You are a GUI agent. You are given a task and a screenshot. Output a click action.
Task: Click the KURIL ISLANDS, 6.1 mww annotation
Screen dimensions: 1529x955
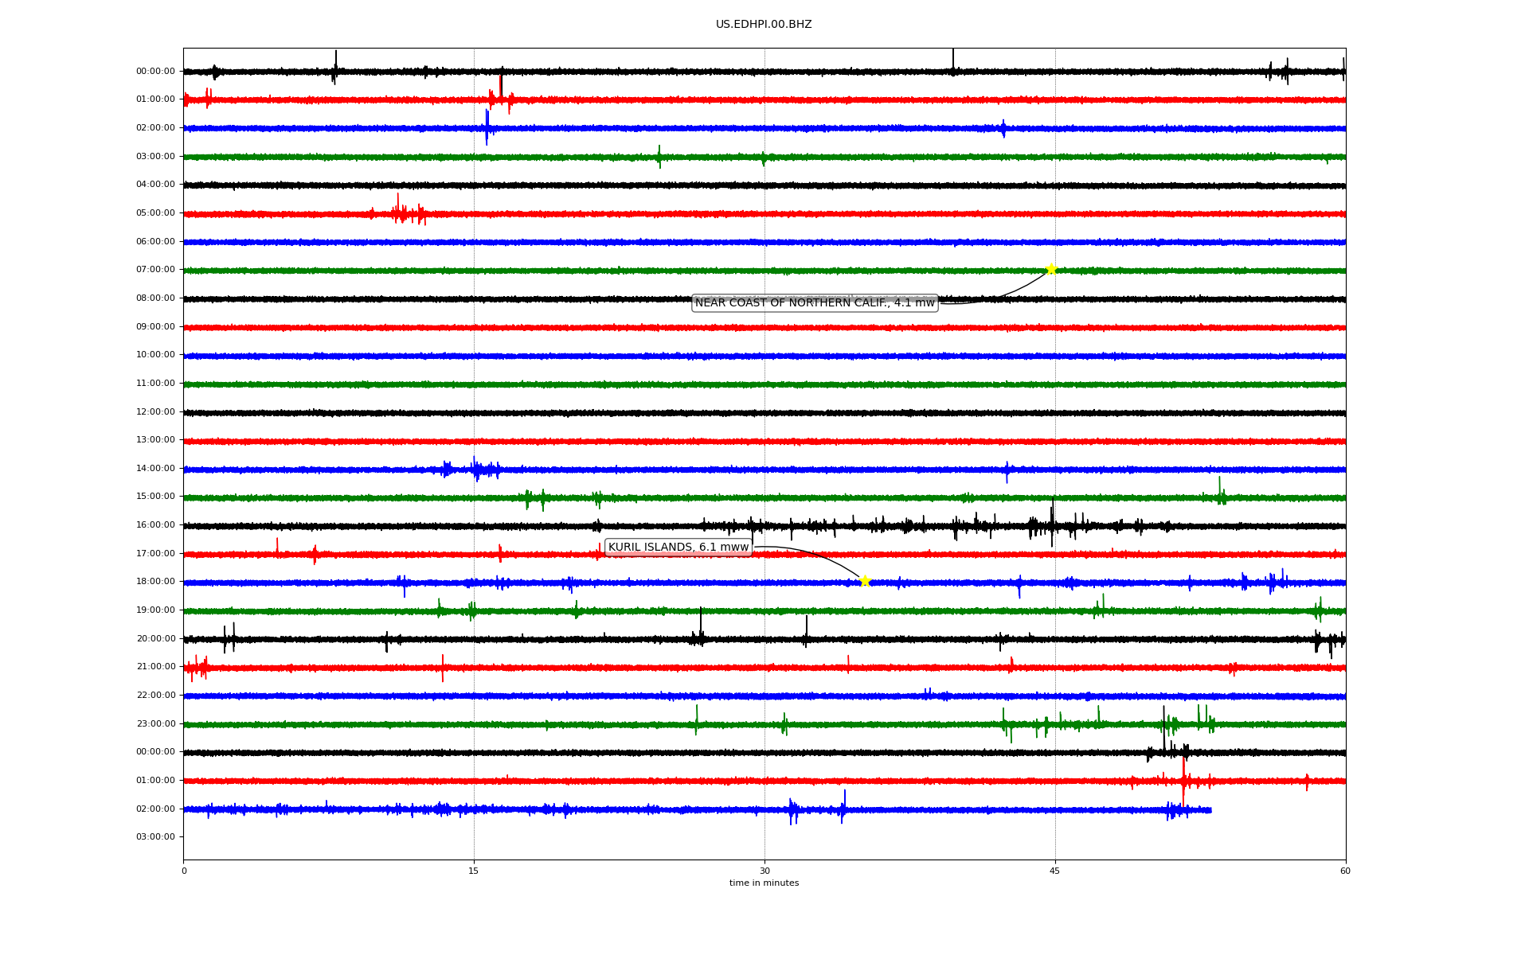[x=678, y=547]
